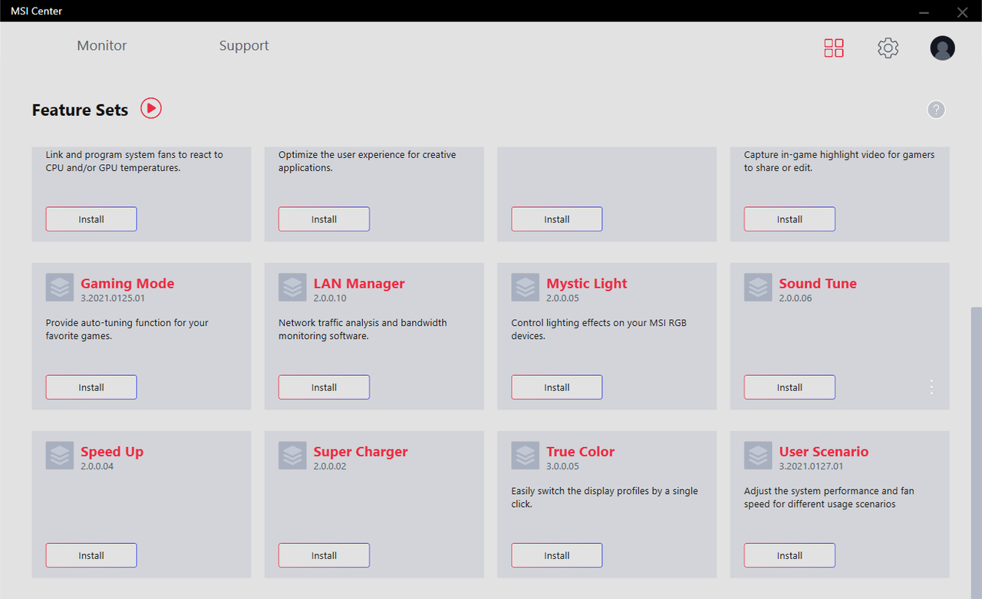This screenshot has width=982, height=599.
Task: Install the in-game highlight capture feature
Action: click(789, 219)
